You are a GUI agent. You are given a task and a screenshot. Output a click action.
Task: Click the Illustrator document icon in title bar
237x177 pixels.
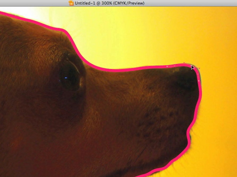tap(71, 3)
